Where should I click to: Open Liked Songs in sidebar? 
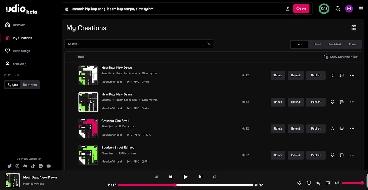pos(21,51)
